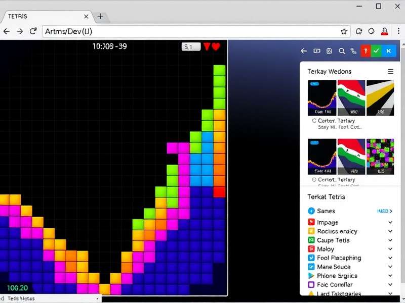Click the save disk panel icon
Image resolution: width=405 pixels, height=303 pixels.
coord(329,51)
